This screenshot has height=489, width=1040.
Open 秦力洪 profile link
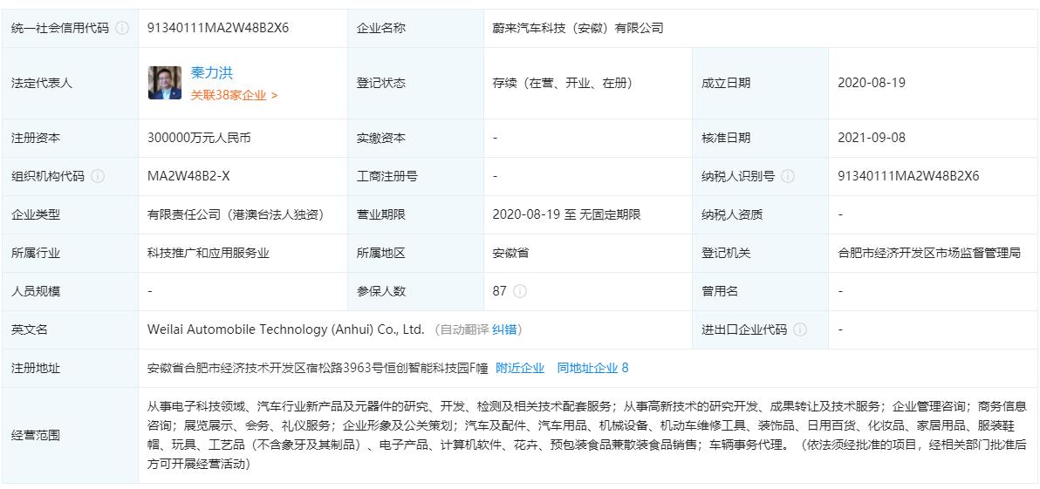click(x=212, y=73)
